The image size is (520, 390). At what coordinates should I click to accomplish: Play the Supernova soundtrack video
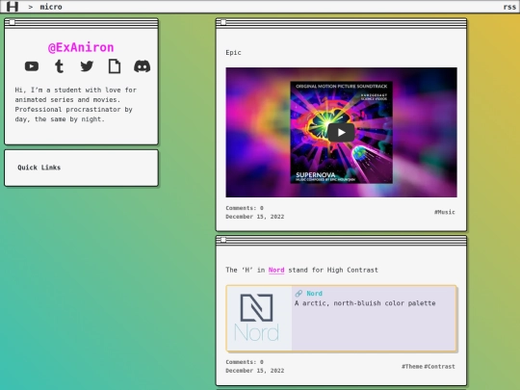pyautogui.click(x=341, y=132)
